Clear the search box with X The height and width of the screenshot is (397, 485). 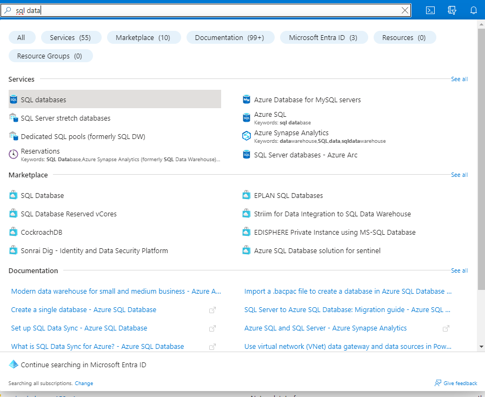coord(404,10)
